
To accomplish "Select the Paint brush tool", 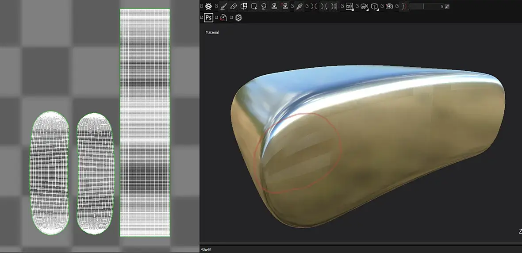I will click(x=223, y=6).
